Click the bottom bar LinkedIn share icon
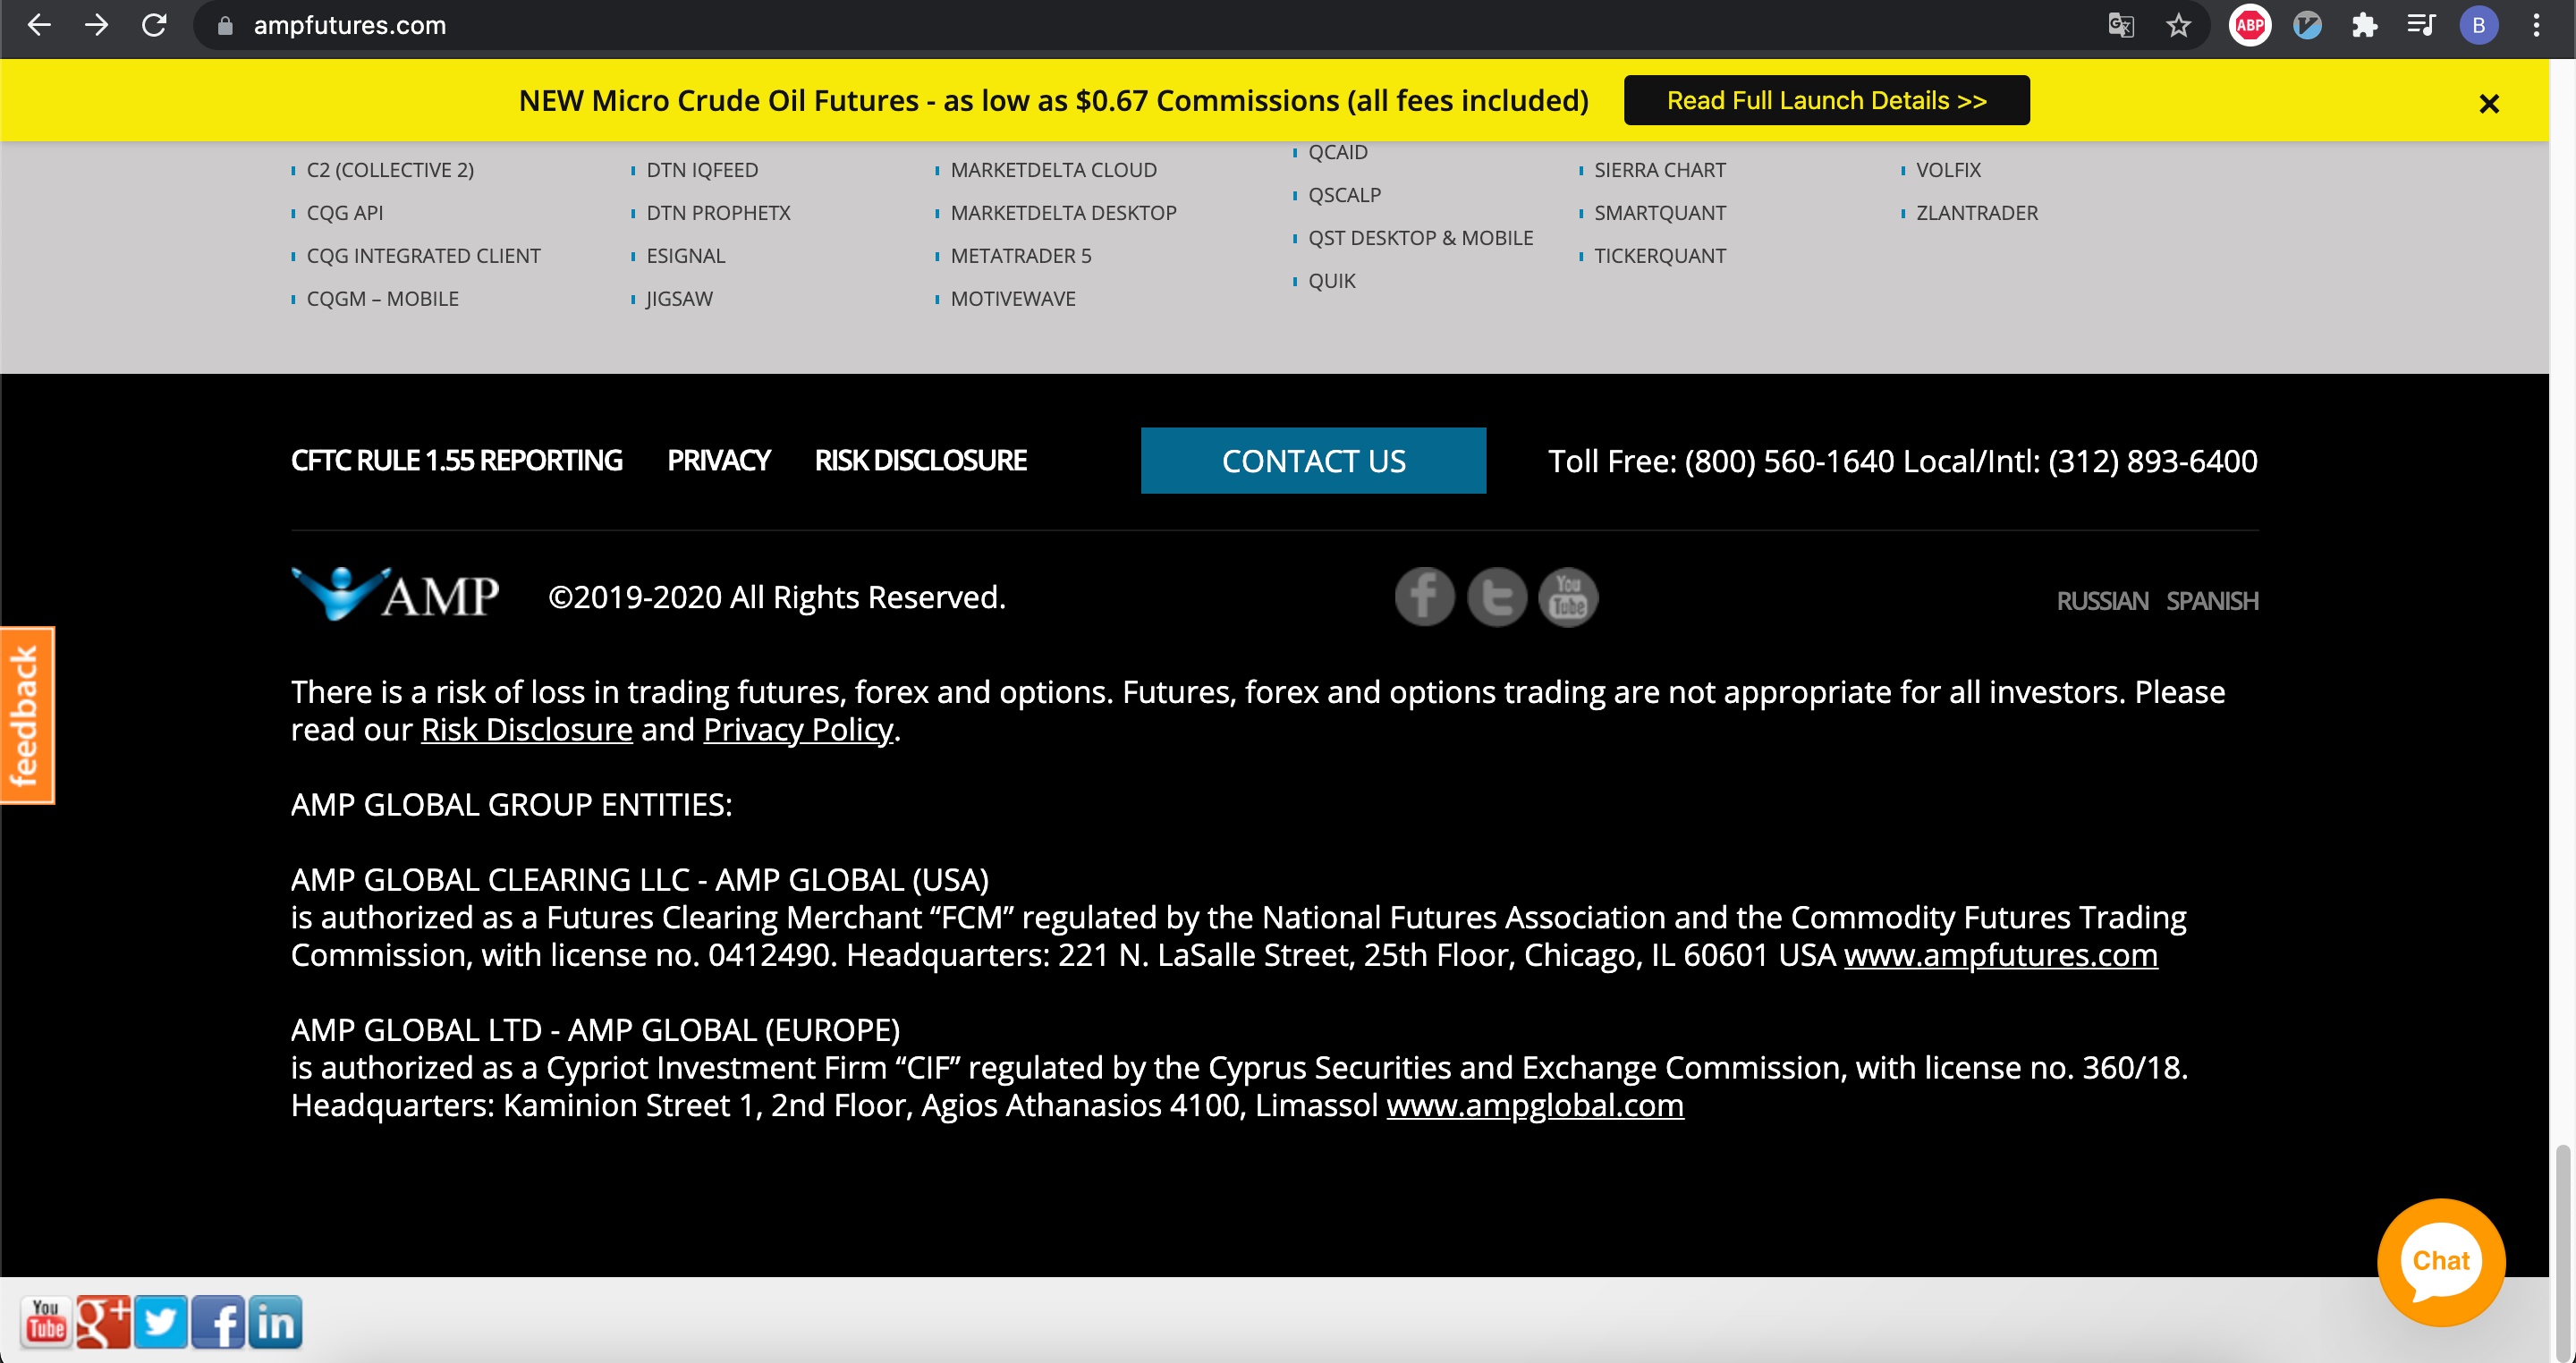This screenshot has height=1363, width=2576. pyautogui.click(x=275, y=1322)
